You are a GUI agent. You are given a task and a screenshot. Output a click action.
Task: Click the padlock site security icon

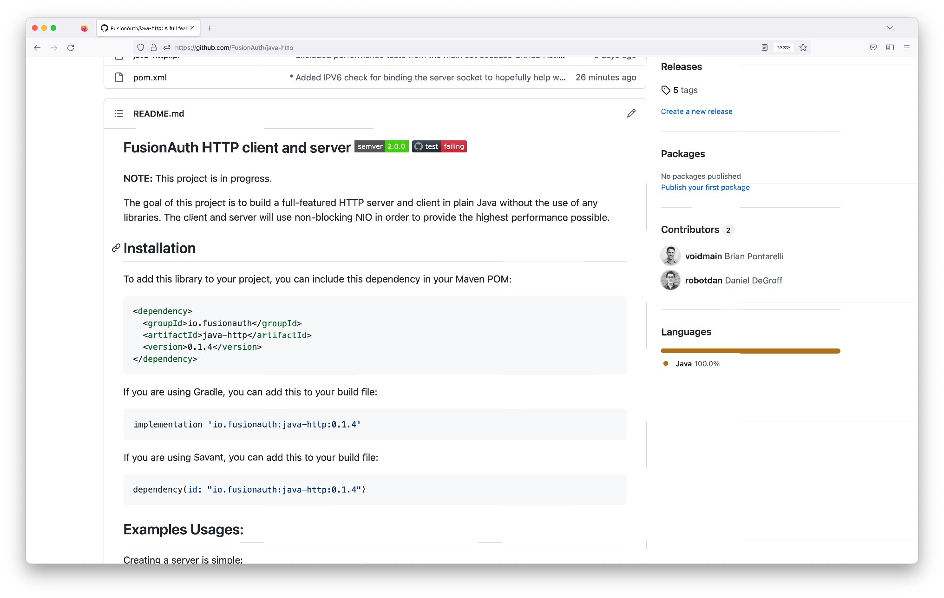153,47
